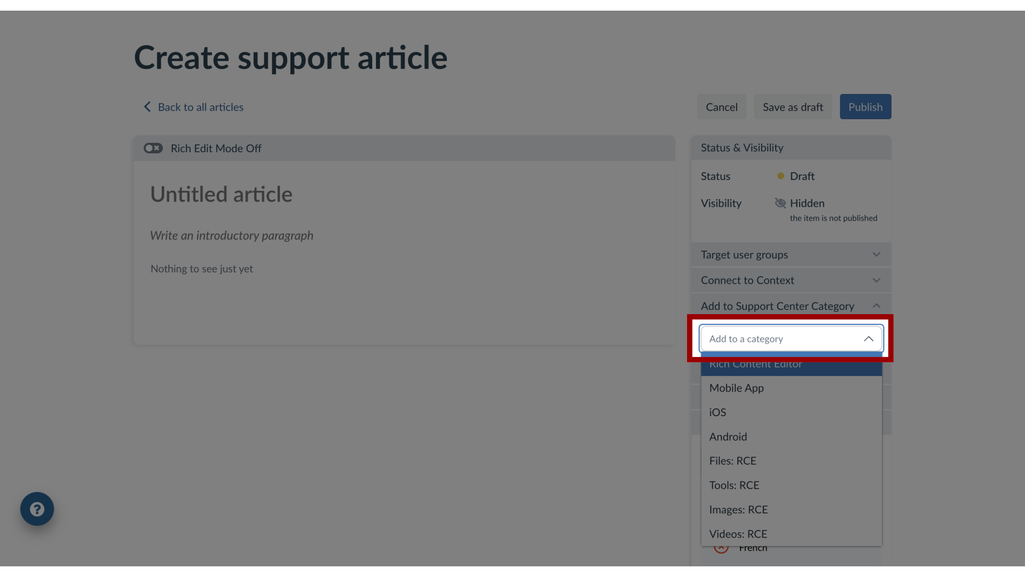Image resolution: width=1025 pixels, height=577 pixels.
Task: Click the Connect to Context chevron icon
Action: (877, 280)
